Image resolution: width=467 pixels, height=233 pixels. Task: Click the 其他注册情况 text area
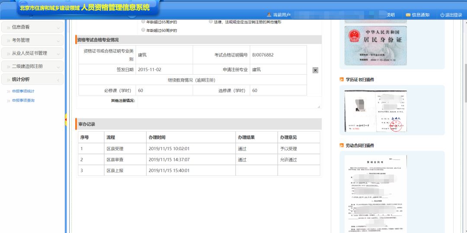(229, 102)
